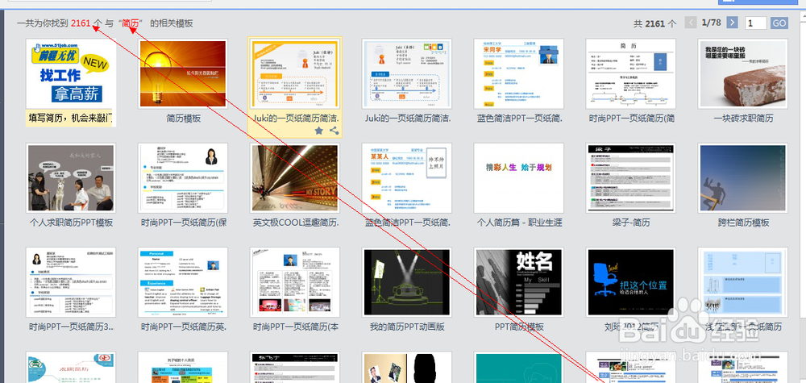Open the blue chair 把这个位置 thumbnail
This screenshot has width=806, height=383.
tap(631, 282)
